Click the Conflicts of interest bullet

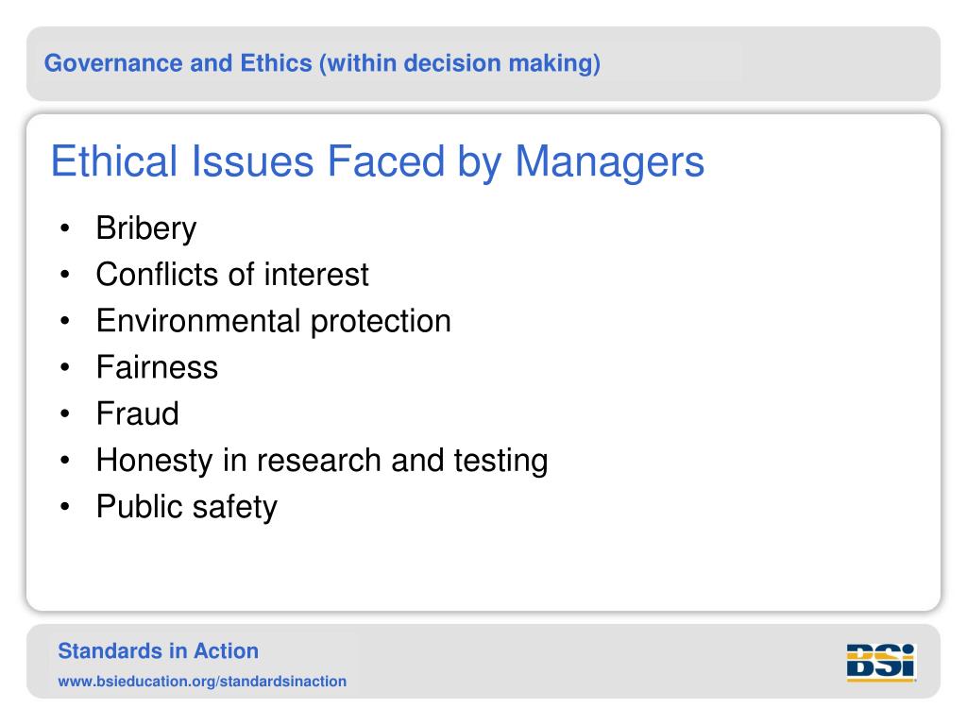coord(232,275)
